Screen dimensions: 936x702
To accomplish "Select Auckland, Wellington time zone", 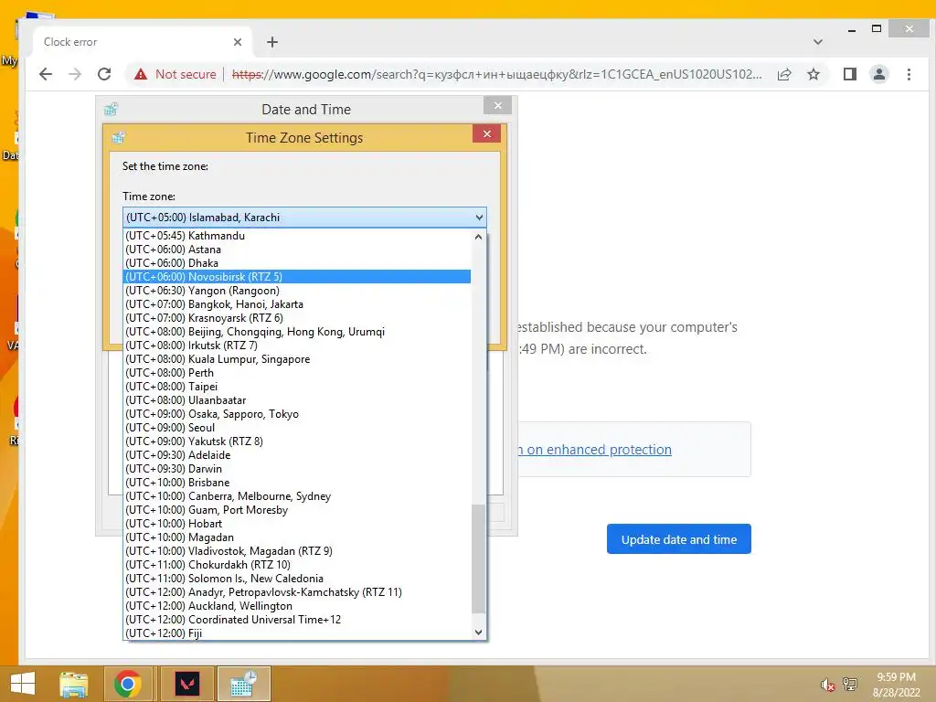I will tap(297, 607).
